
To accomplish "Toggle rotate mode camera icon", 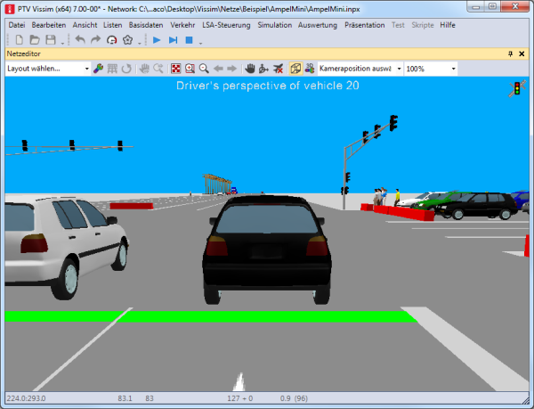I will pyautogui.click(x=264, y=69).
